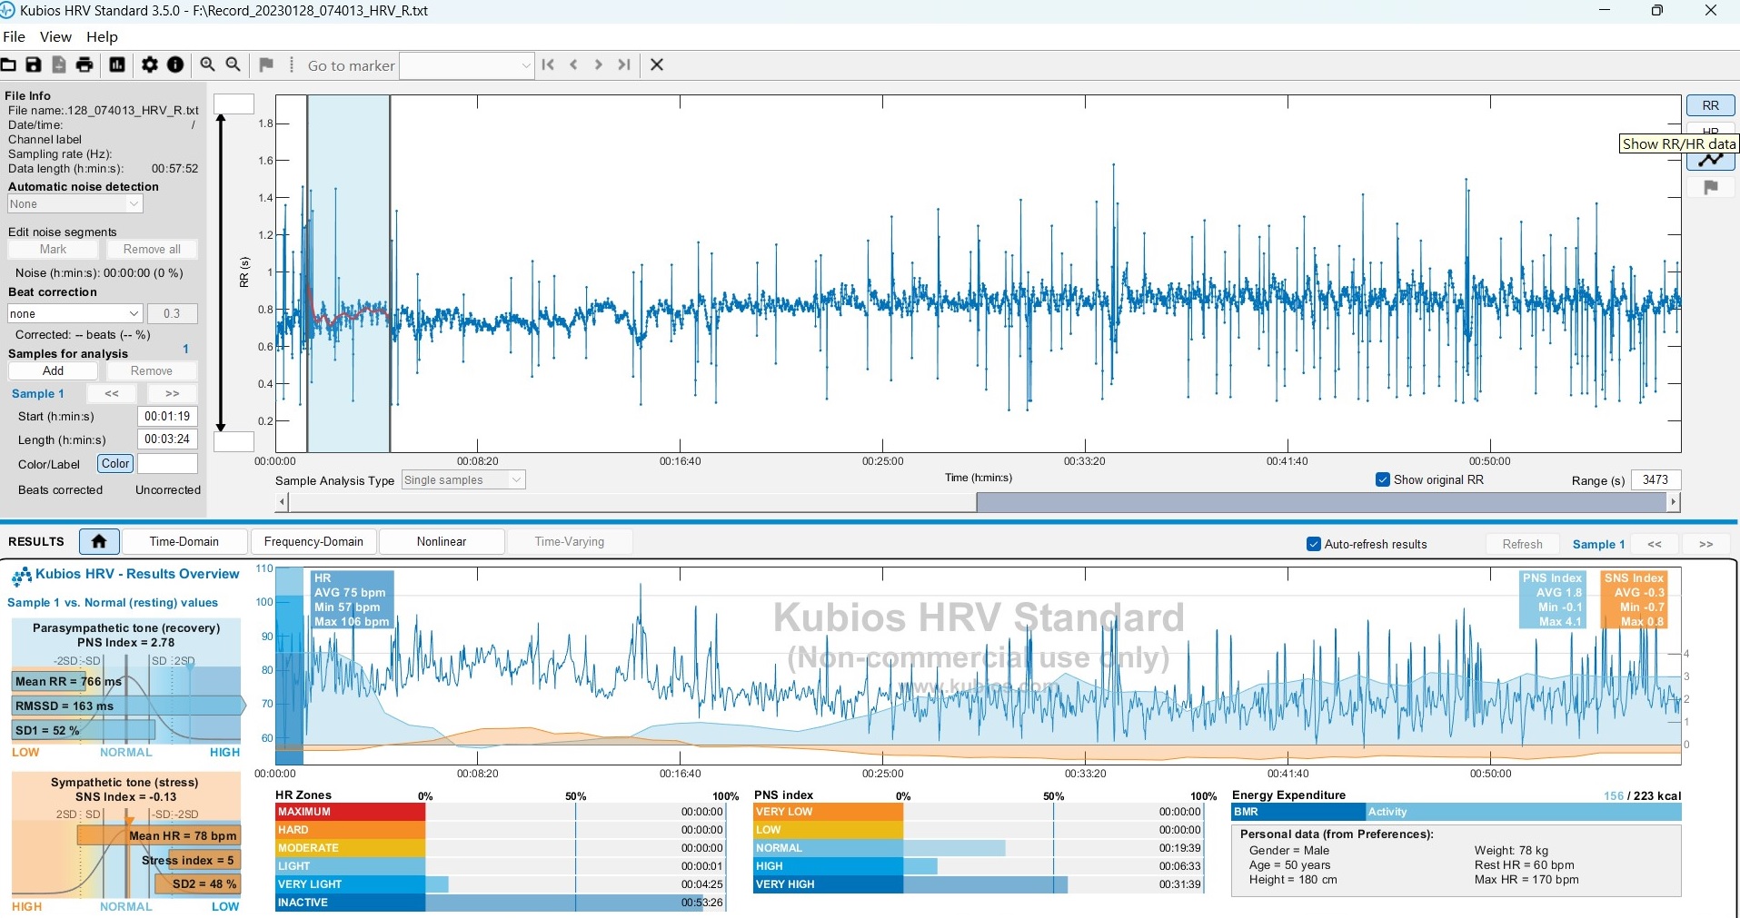1740x918 pixels.
Task: Move sample backward with << button
Action: [112, 393]
